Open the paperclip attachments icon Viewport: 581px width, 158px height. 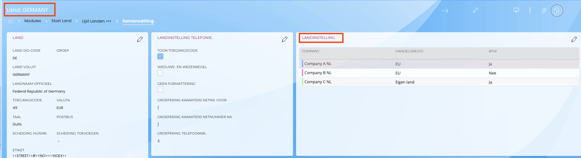click(x=544, y=11)
